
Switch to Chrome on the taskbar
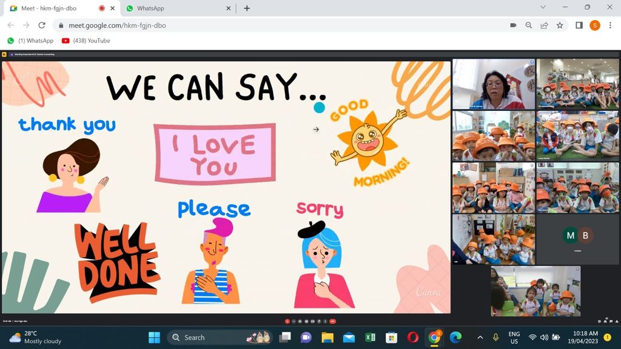[434, 337]
